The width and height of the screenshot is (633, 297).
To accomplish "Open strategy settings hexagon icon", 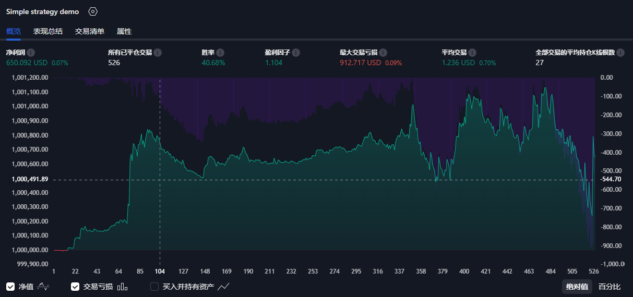I will 93,11.
